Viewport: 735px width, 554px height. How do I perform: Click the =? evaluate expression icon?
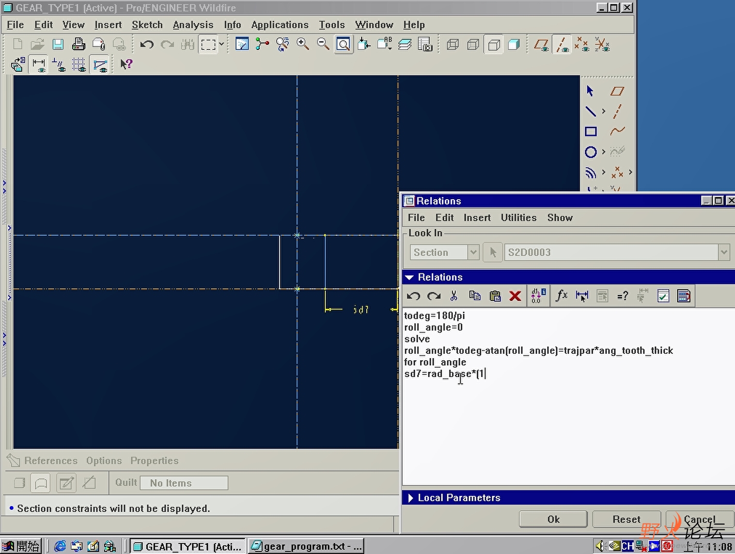(x=622, y=296)
